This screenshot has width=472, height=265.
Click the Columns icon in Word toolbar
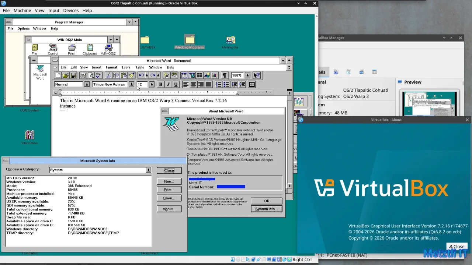[199, 75]
